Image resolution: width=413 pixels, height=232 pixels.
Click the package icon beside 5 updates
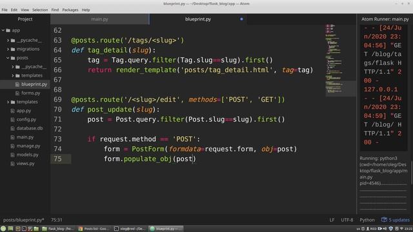(x=385, y=219)
